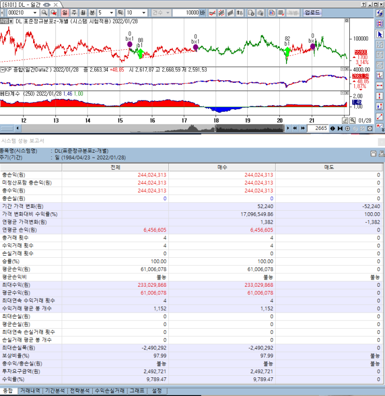
Task: Click the left scroll arrow of chart scrollbar
Action: (18, 128)
